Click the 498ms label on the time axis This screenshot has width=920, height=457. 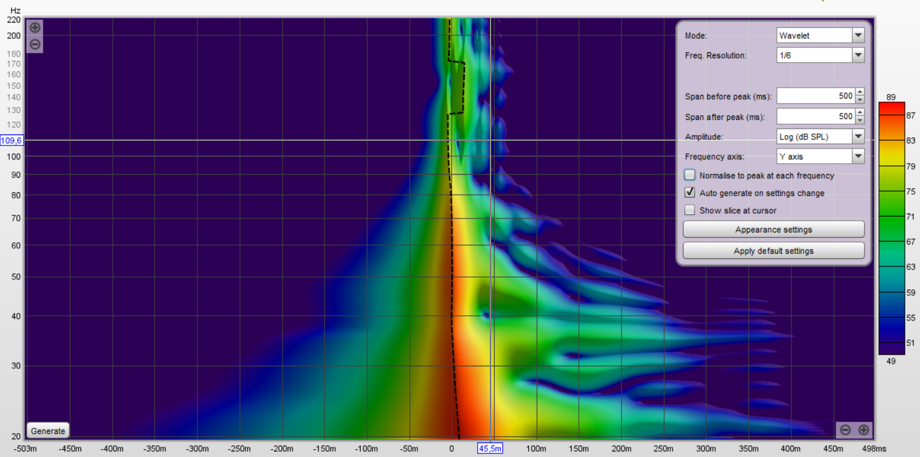click(x=875, y=449)
